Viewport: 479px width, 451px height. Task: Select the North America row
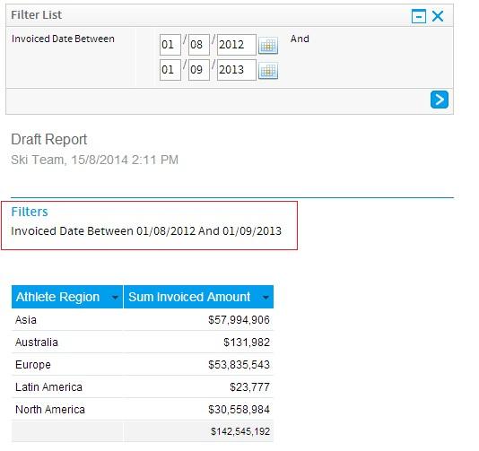click(x=143, y=409)
